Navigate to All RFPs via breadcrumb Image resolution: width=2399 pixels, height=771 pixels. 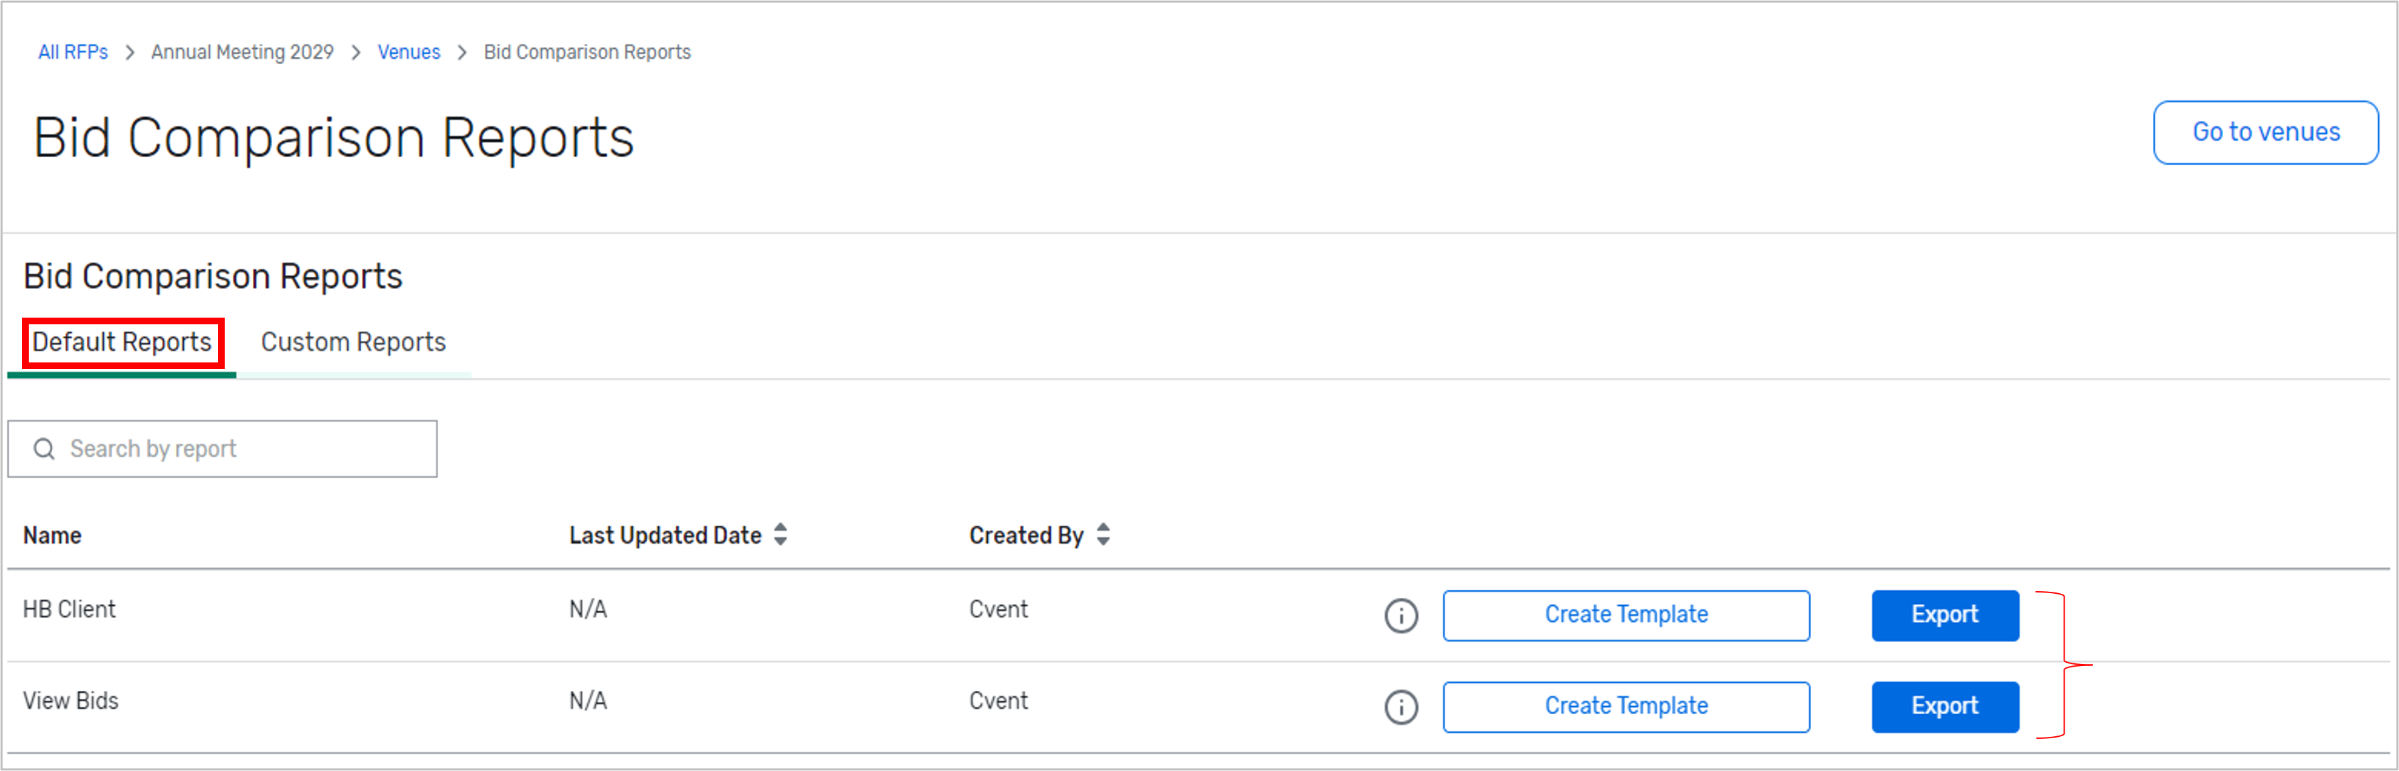click(72, 52)
